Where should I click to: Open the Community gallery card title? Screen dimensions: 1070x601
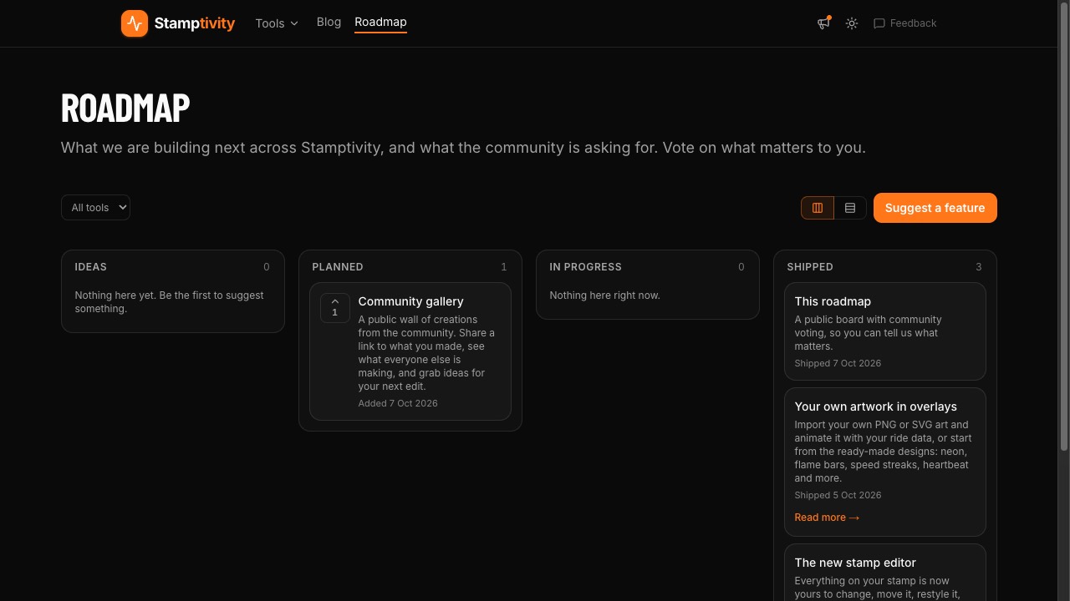click(x=410, y=301)
